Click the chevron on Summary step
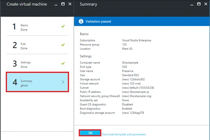 click(x=63, y=82)
